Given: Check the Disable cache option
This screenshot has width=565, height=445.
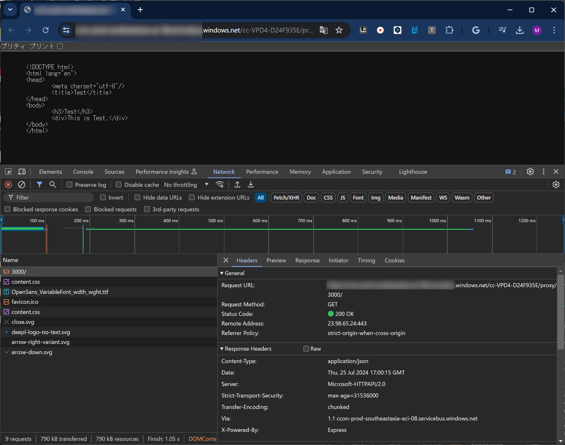Looking at the screenshot, I should click(x=119, y=185).
